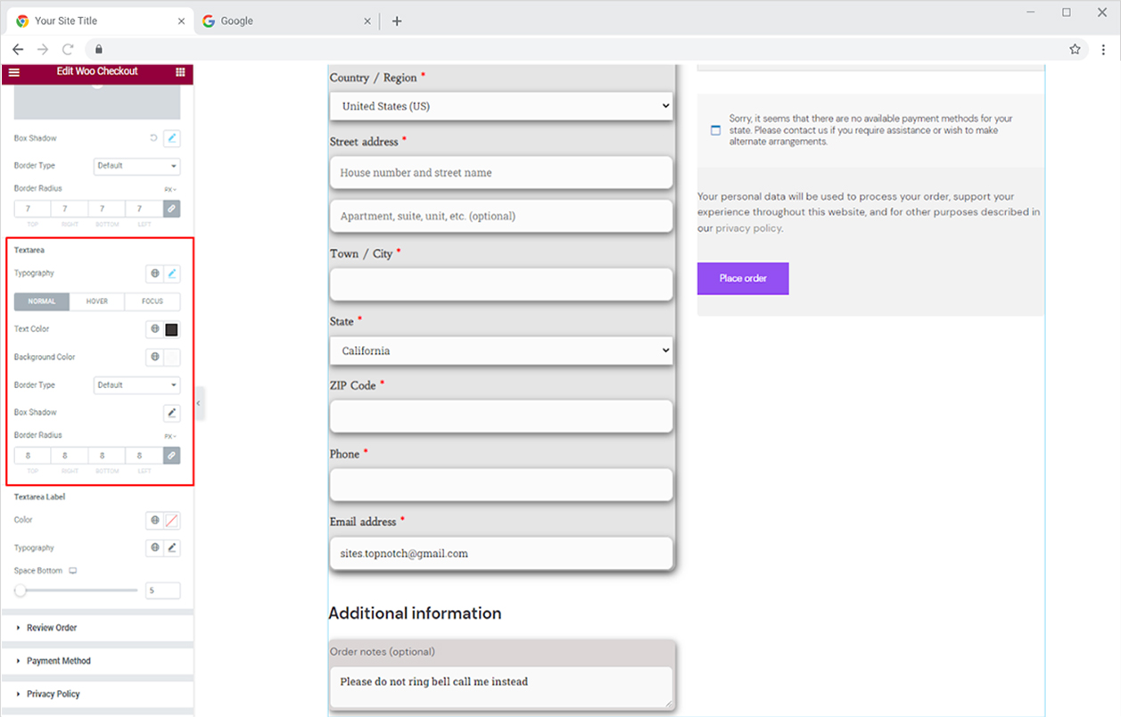Click globe icon beside Textarea Text Color
Viewport: 1121px width, 717px height.
(154, 329)
